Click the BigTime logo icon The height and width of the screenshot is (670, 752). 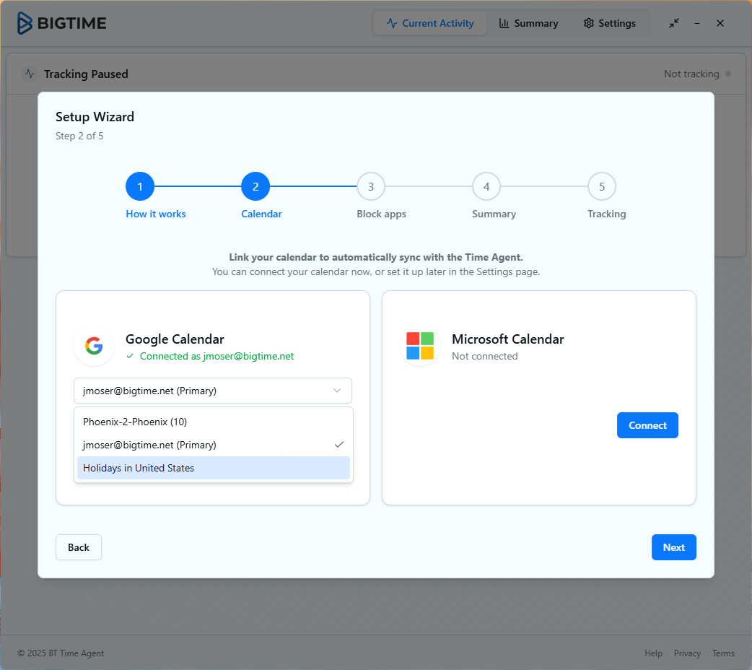25,23
